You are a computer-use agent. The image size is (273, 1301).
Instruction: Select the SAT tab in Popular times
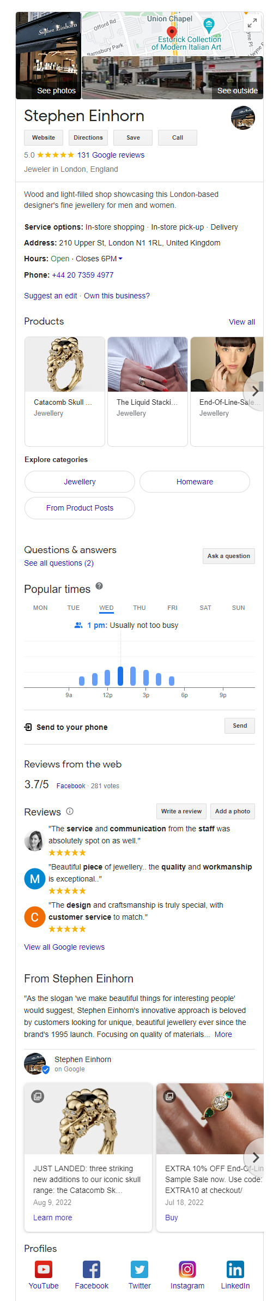[205, 608]
